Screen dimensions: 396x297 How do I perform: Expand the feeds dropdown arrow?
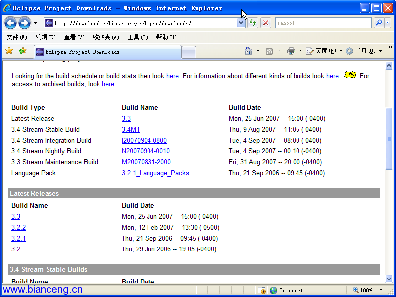279,51
